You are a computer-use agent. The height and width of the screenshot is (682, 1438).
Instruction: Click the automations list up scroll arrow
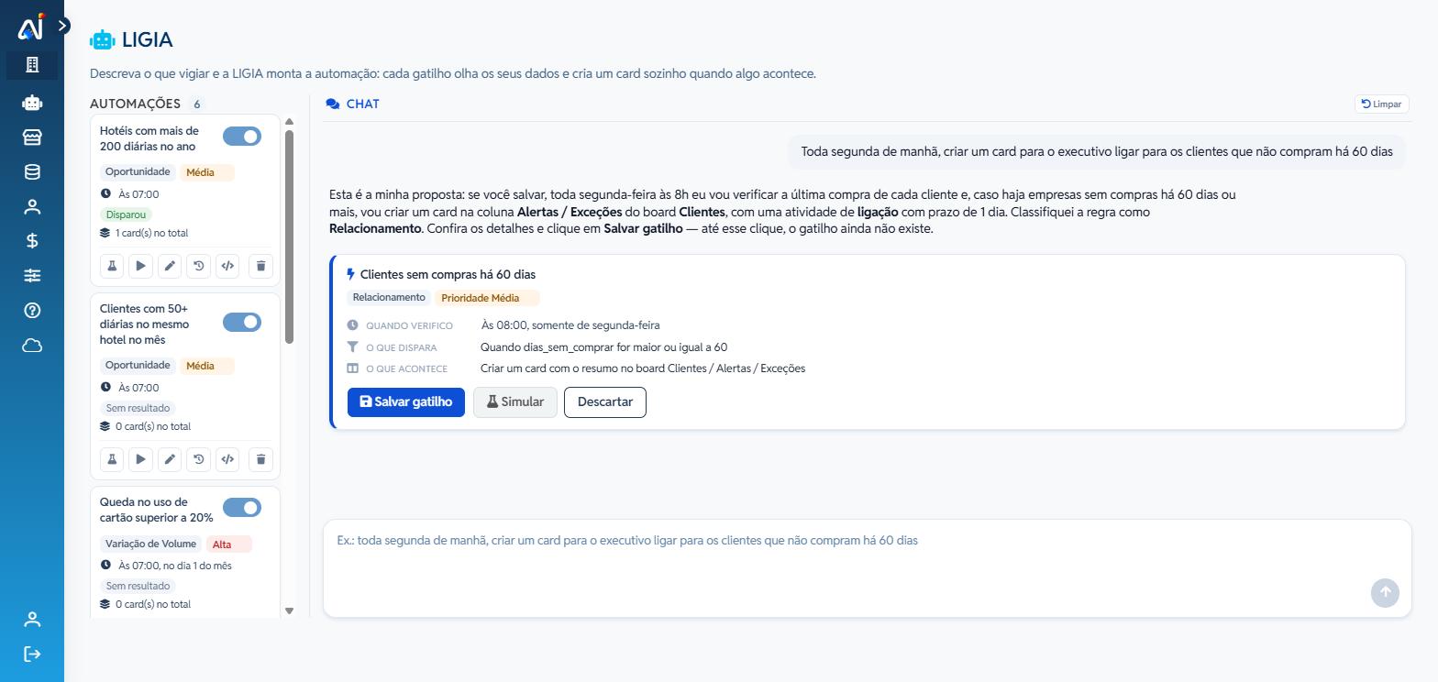point(290,121)
